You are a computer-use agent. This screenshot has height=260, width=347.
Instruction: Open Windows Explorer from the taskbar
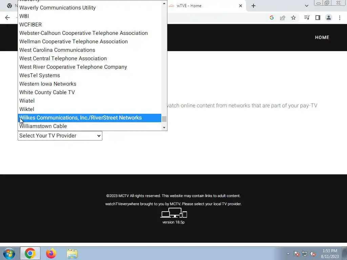pos(72,253)
